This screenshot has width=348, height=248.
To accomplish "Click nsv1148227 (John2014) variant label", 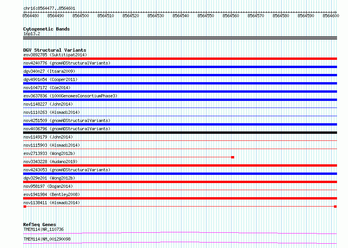I will click(x=48, y=104).
